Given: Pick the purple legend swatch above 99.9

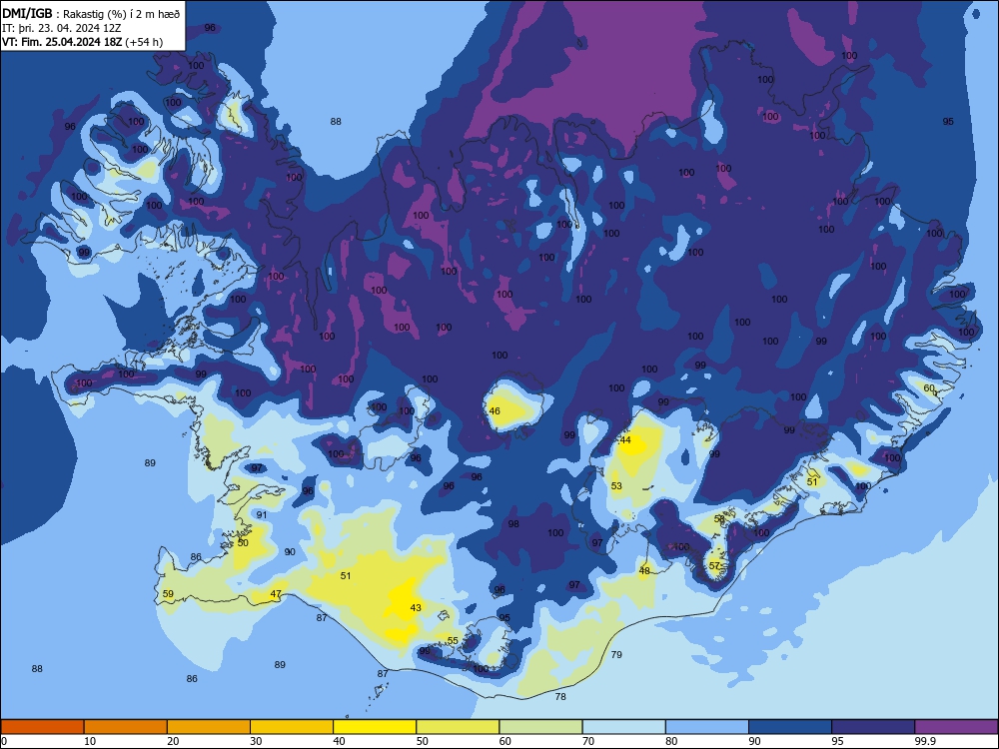Looking at the screenshot, I should tap(956, 727).
